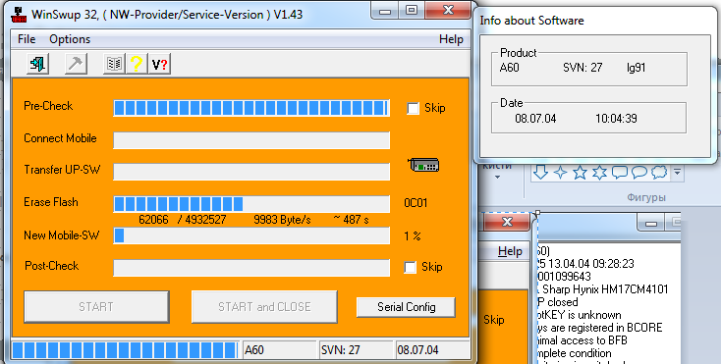Click 10:04:39 time in Info popup
Screen dimensions: 721x364
[616, 119]
